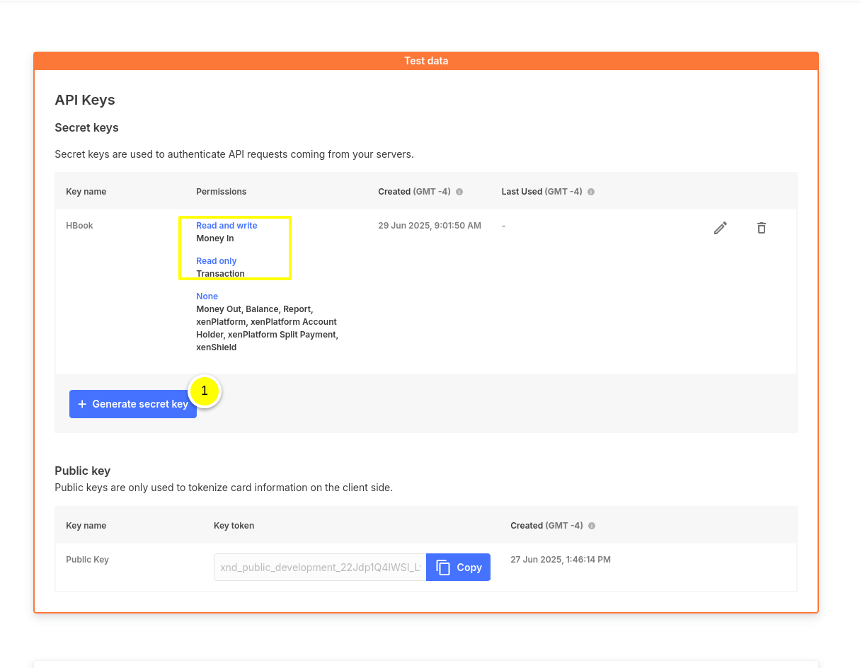Select the HBook key name
Image resolution: width=860 pixels, height=668 pixels.
(79, 226)
